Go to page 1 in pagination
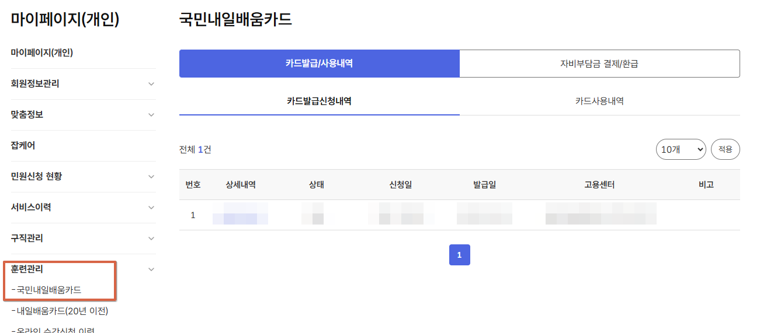The width and height of the screenshot is (760, 333). (459, 255)
